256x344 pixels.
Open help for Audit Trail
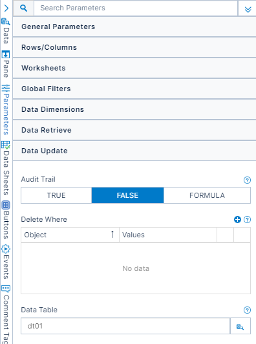(247, 180)
